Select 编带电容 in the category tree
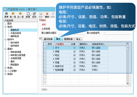The width and height of the screenshot is (137, 97). pyautogui.click(x=15, y=36)
